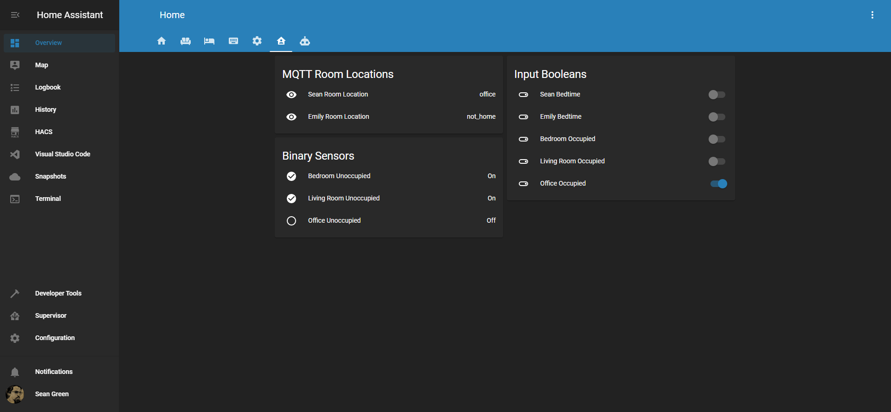891x412 pixels.
Task: Click the 'office' state value
Action: pyautogui.click(x=487, y=94)
